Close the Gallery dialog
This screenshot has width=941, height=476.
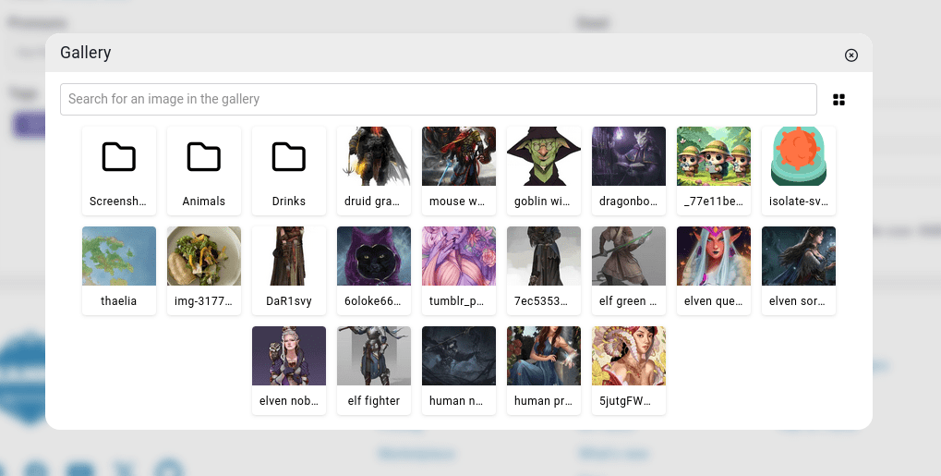tap(851, 55)
